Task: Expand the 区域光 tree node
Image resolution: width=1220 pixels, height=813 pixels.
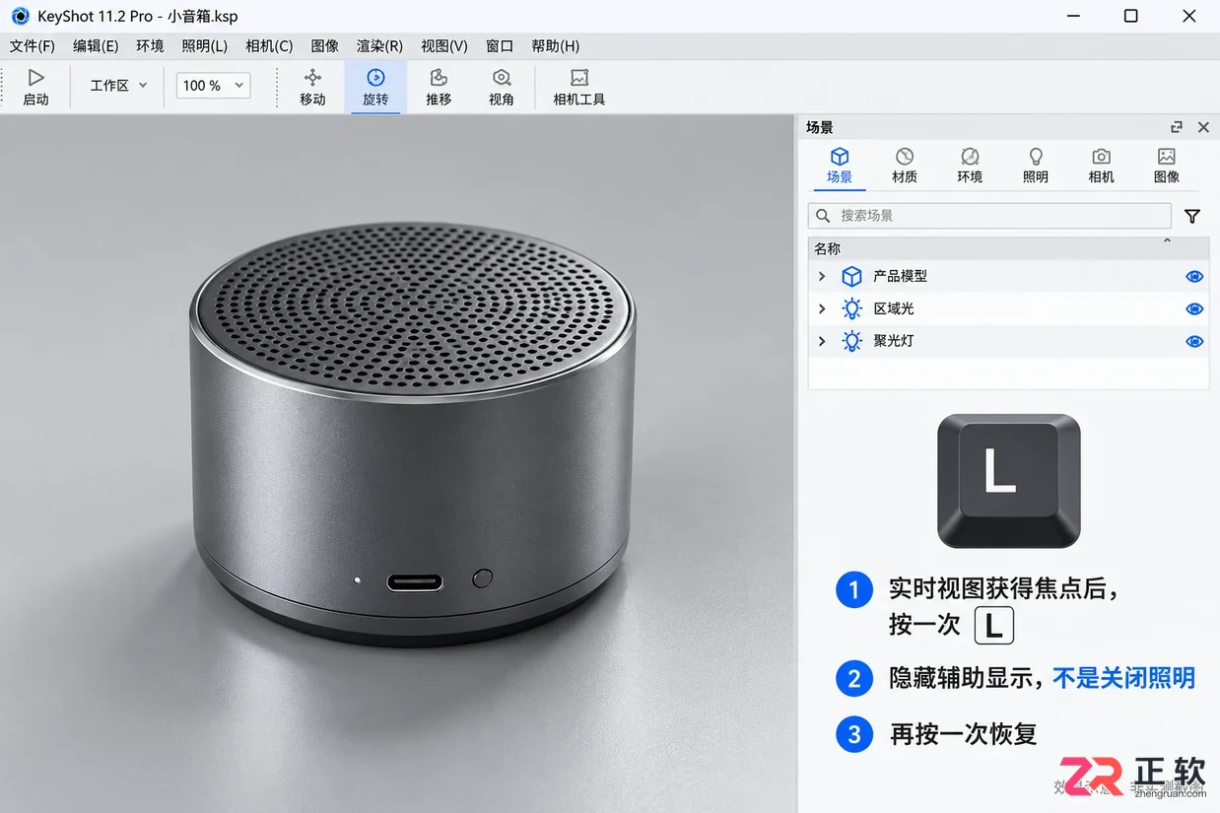Action: click(x=822, y=309)
